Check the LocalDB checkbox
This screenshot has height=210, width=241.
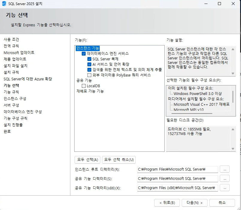coord(84,86)
